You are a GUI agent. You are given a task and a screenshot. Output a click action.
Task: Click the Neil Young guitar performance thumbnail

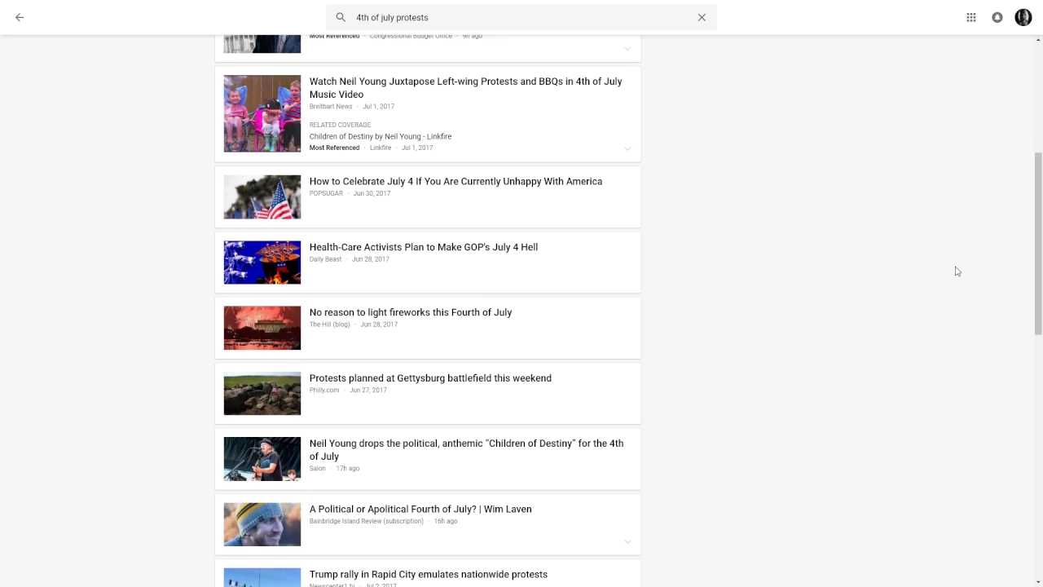tap(262, 459)
